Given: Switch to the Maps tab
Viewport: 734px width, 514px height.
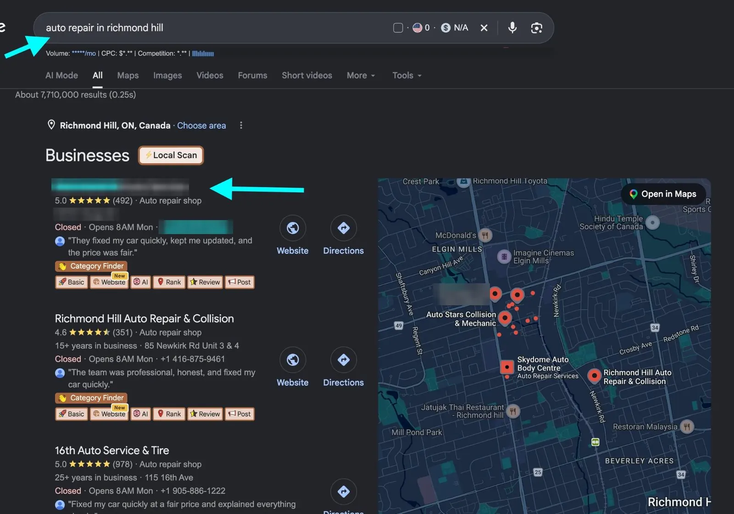Looking at the screenshot, I should coord(128,75).
